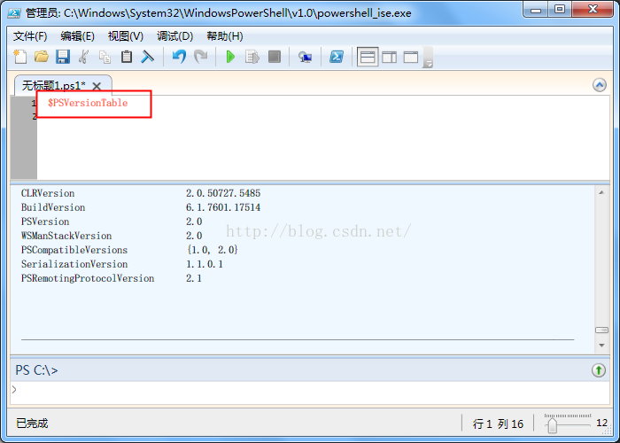Click CLRVersion value 2.0.50727.5485

pyautogui.click(x=223, y=193)
